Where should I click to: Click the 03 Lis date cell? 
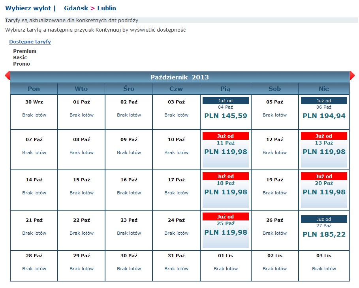324,266
